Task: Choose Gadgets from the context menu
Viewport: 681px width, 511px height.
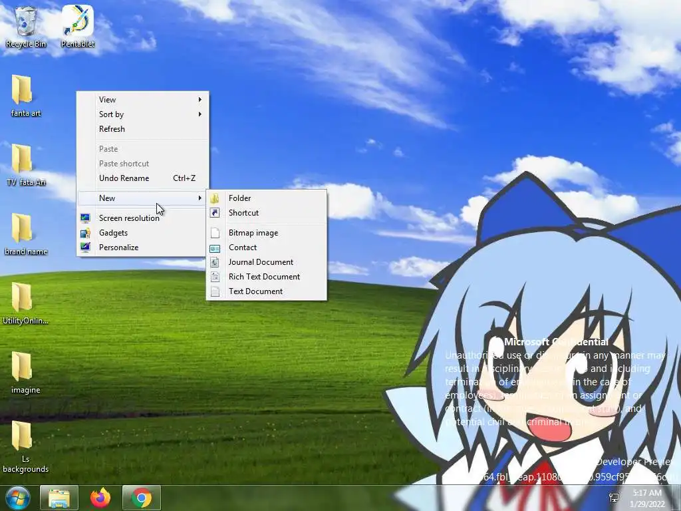Action: [x=142, y=233]
